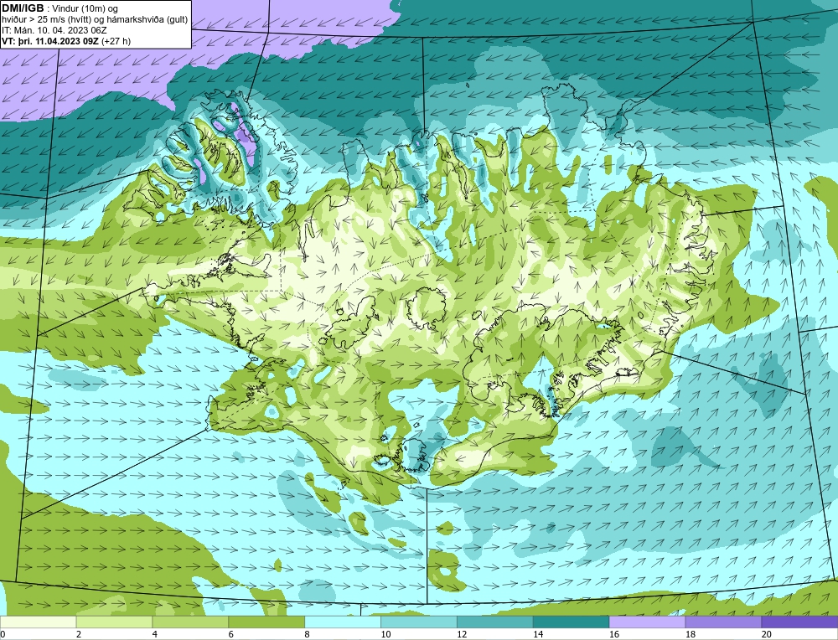The width and height of the screenshot is (838, 640).
Task: Click the 2–4 m/s light green legend swatch
Action: pos(114,622)
